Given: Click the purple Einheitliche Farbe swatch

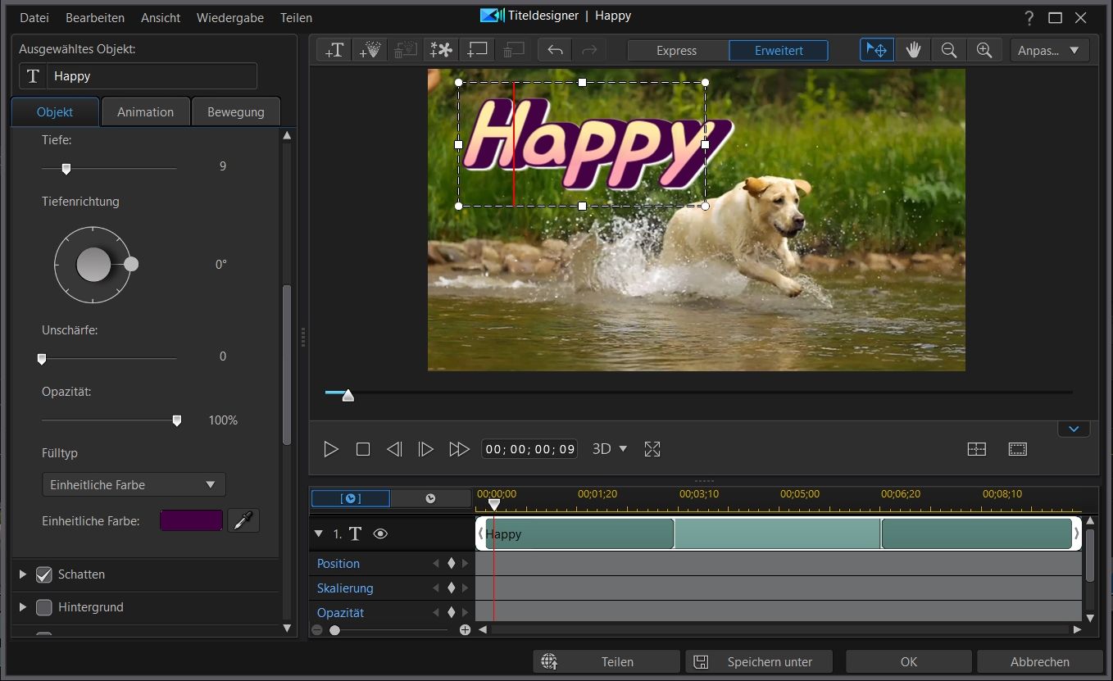Looking at the screenshot, I should pos(191,520).
